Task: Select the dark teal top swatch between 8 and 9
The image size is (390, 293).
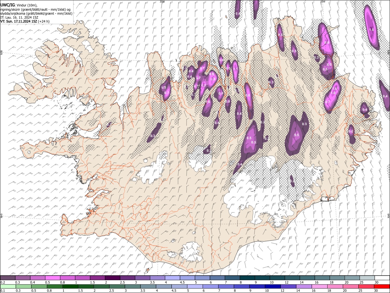Action: click(x=247, y=278)
